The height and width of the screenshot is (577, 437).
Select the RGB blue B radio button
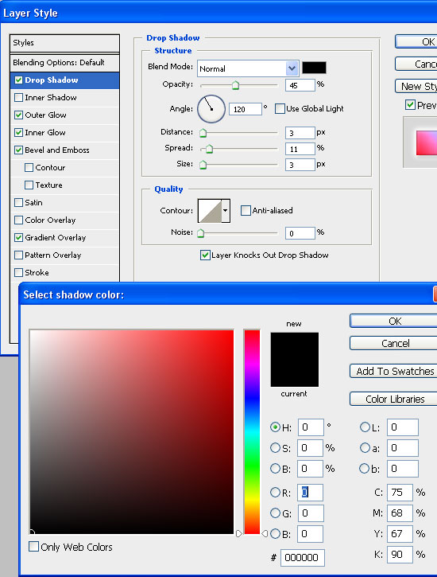coord(275,533)
